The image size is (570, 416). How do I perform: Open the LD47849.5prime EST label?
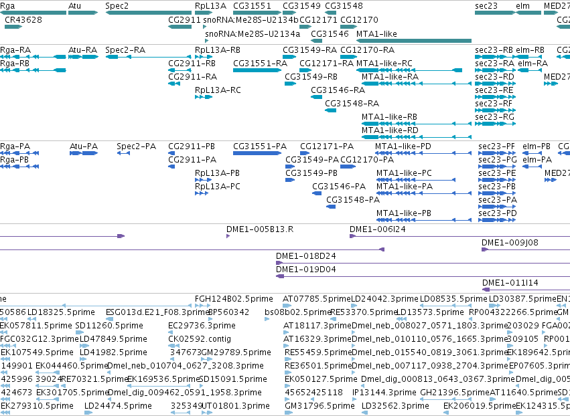click(113, 339)
